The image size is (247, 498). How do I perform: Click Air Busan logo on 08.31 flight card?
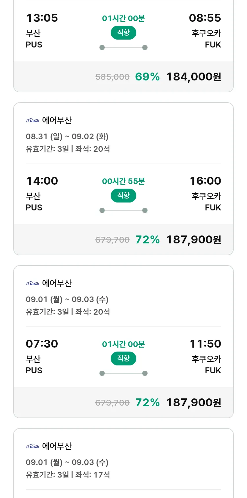(x=32, y=120)
